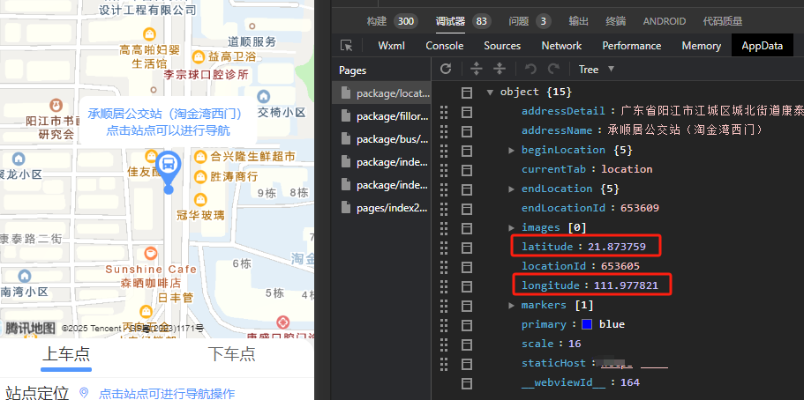804x400 pixels.
Task: Click the drag handle on addressDetail row
Action: click(x=444, y=112)
